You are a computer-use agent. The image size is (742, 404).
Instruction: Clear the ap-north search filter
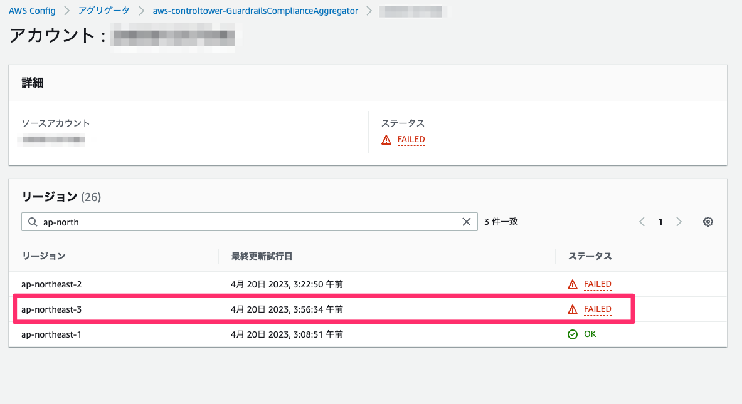coord(467,222)
